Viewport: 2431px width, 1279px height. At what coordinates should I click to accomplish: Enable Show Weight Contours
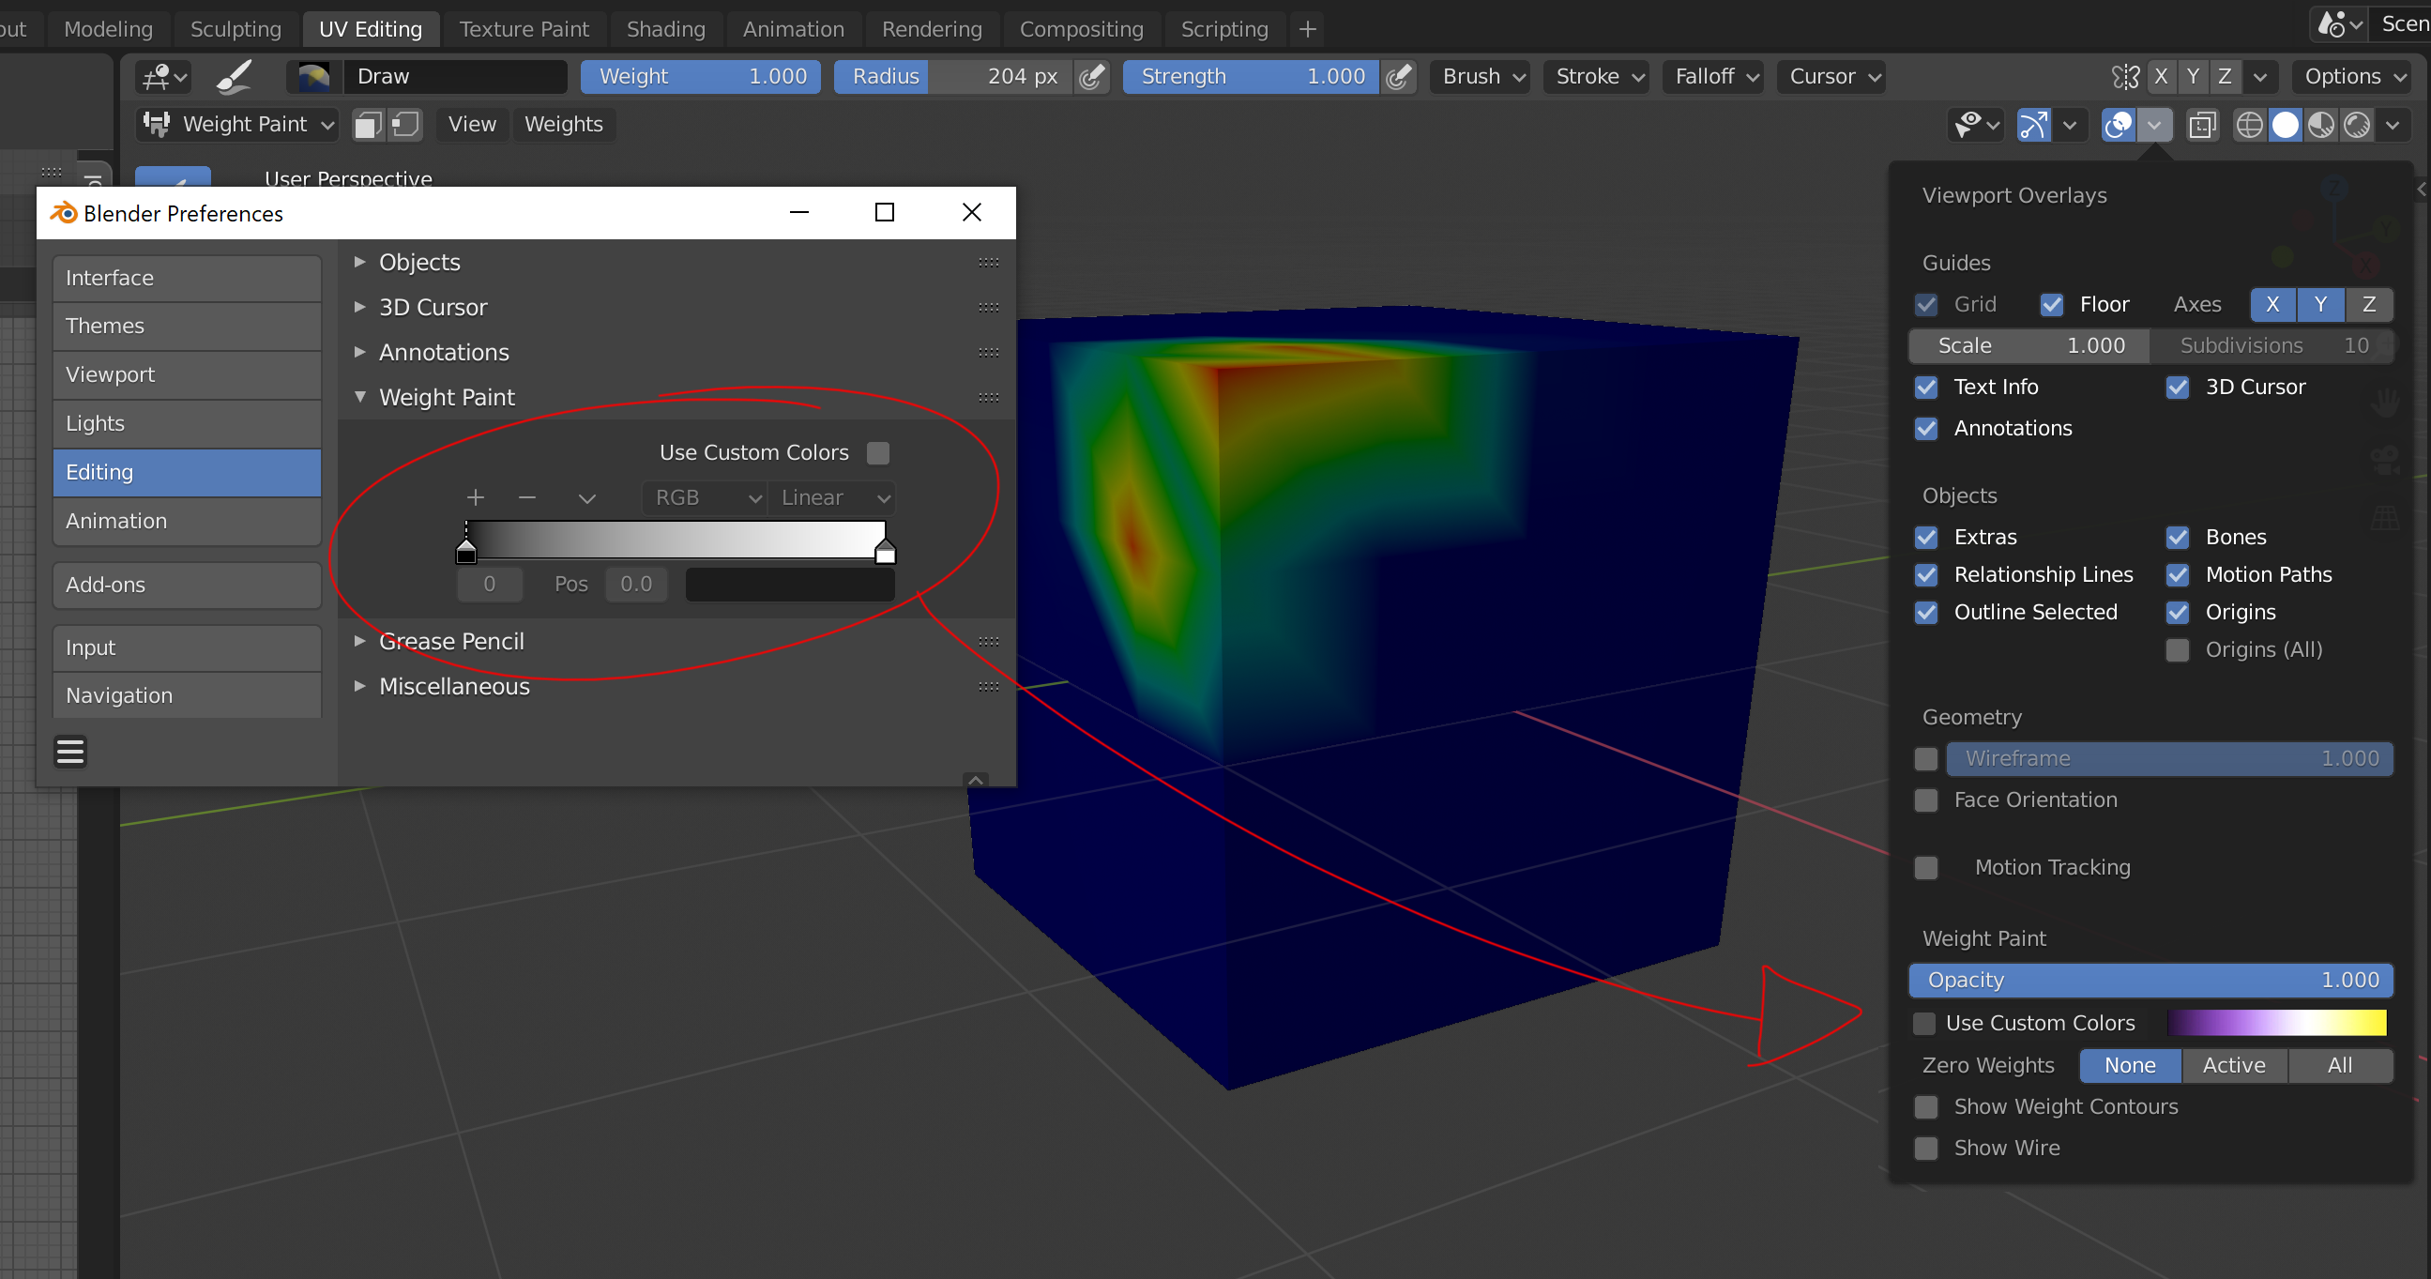(1926, 1107)
